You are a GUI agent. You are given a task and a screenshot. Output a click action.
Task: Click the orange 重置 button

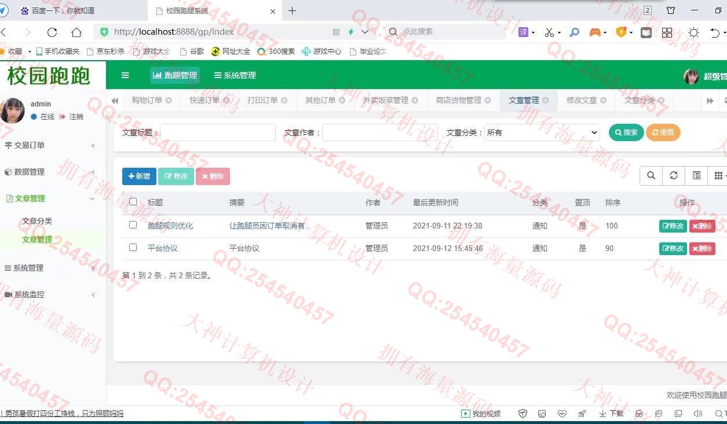pos(663,132)
